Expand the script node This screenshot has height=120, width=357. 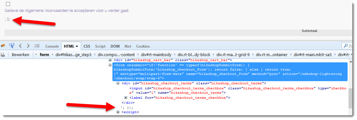coord(118,112)
